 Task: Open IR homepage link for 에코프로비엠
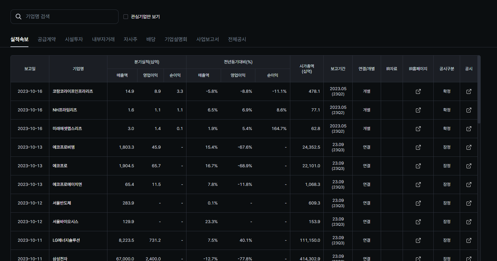[x=418, y=147]
